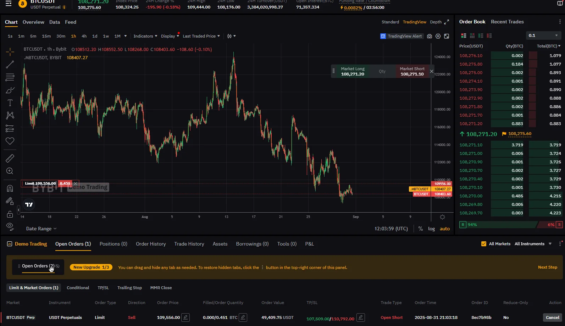Open the Fibonacci retracement tool

click(x=10, y=77)
